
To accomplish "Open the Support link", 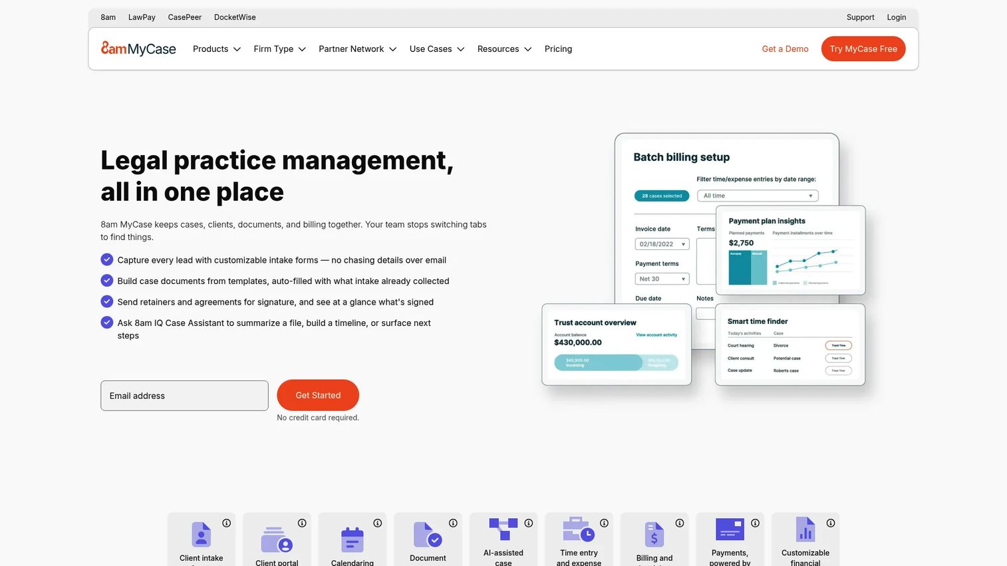I will coord(861,17).
